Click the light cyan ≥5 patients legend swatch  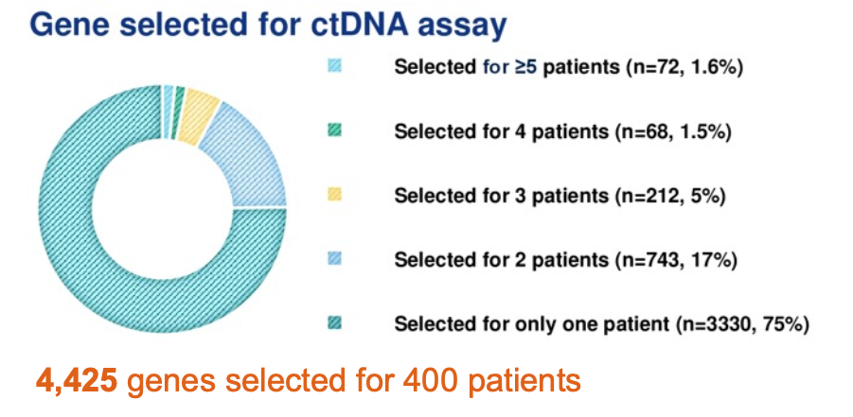point(334,66)
